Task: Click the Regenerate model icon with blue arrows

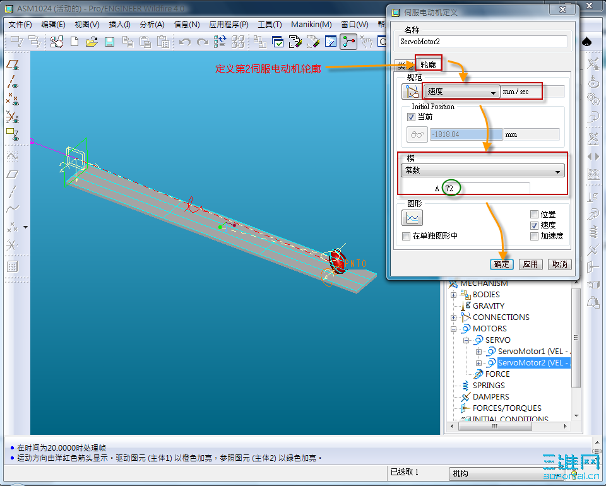Action: pyautogui.click(x=220, y=41)
